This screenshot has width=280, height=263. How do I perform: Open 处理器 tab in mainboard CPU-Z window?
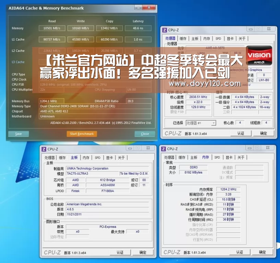pos(49,158)
